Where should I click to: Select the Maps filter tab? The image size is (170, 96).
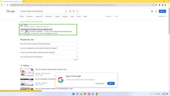point(85,17)
